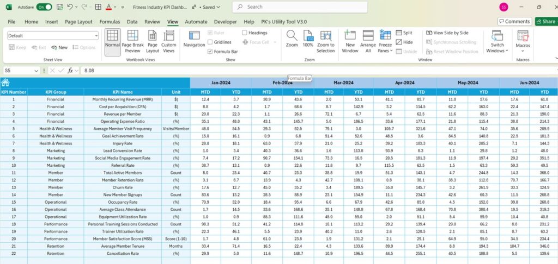This screenshot has width=558, height=264.
Task: Click the Split window button
Action: 404,33
